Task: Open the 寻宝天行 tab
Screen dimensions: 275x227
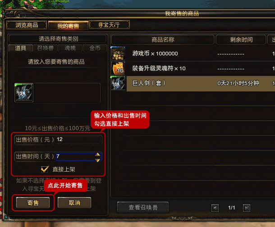Action: (x=110, y=25)
